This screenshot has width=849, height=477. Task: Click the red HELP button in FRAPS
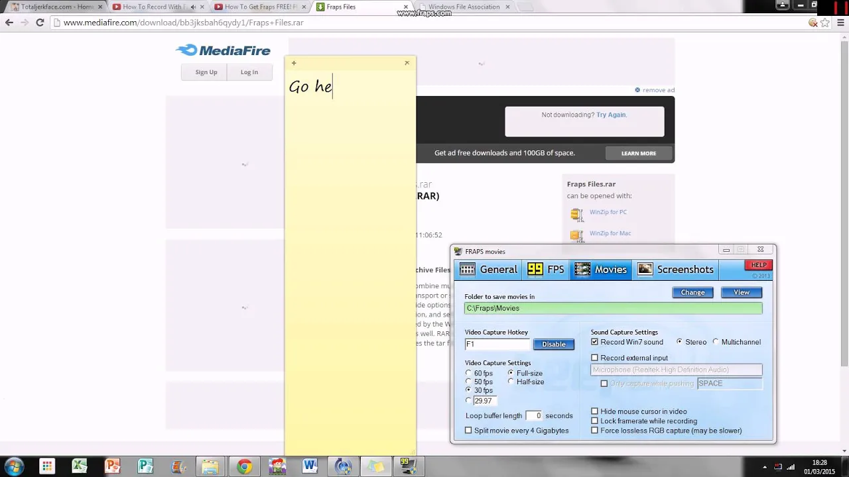[759, 265]
